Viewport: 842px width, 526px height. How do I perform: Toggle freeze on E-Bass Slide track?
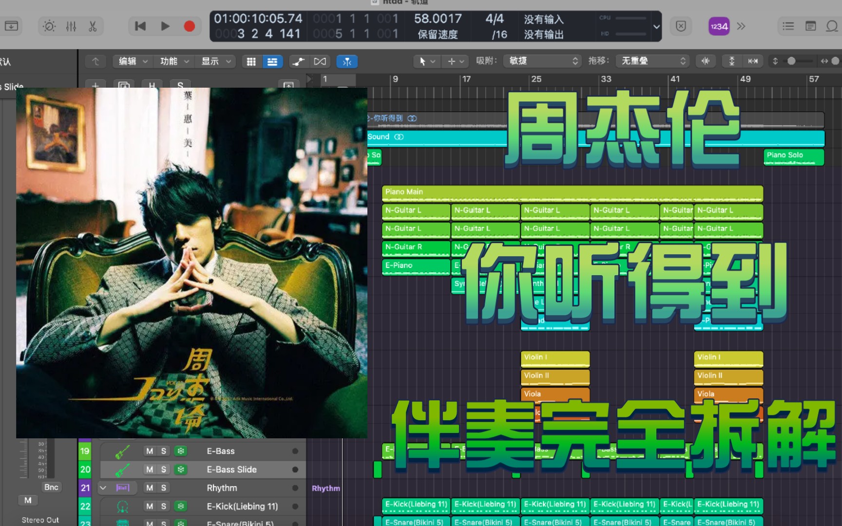[x=181, y=470]
